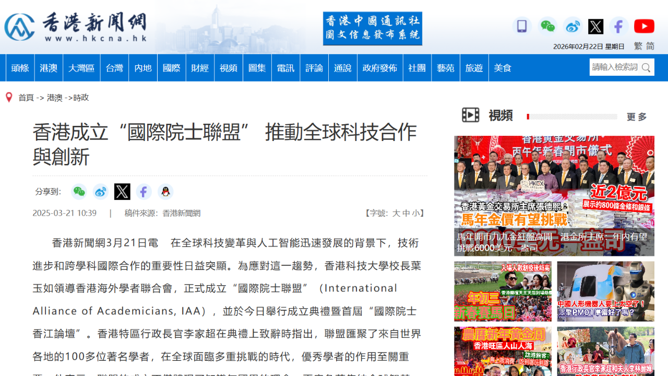Set font size to large (大)
This screenshot has height=376, width=668.
click(396, 213)
